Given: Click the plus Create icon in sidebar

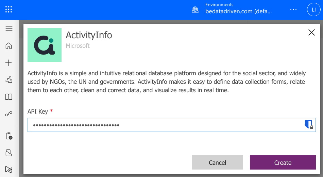Looking at the screenshot, I should click(x=8, y=63).
